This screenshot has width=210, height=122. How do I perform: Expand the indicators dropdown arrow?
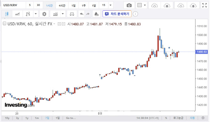[63, 14]
